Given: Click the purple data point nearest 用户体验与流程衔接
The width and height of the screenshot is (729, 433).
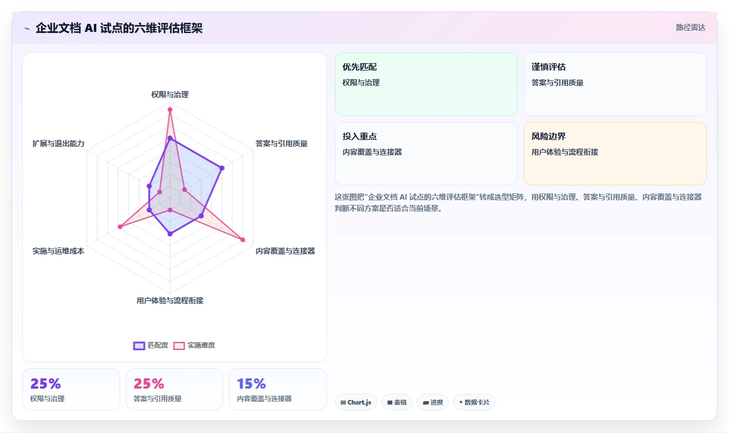Looking at the screenshot, I should [170, 234].
